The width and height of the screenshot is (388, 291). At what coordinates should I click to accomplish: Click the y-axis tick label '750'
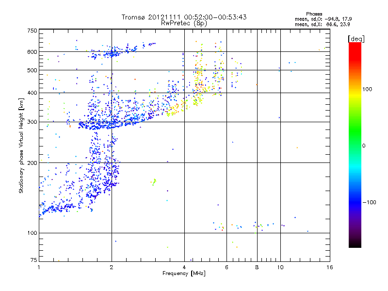pyautogui.click(x=32, y=31)
